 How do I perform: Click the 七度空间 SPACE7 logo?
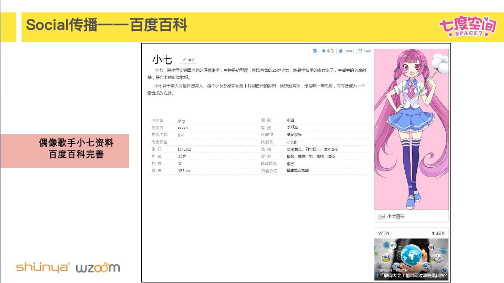[x=468, y=26]
